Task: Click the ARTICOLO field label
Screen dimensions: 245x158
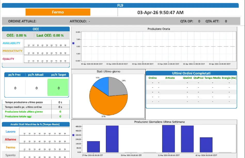Action: 78,21
